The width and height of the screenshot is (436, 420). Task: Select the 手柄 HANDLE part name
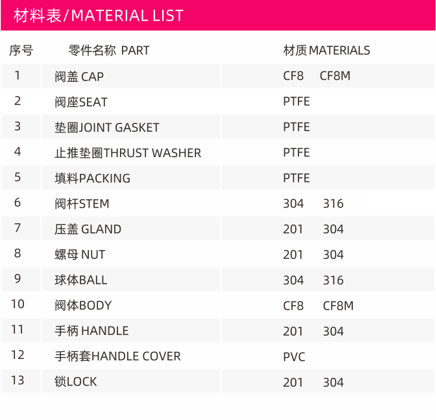click(91, 331)
